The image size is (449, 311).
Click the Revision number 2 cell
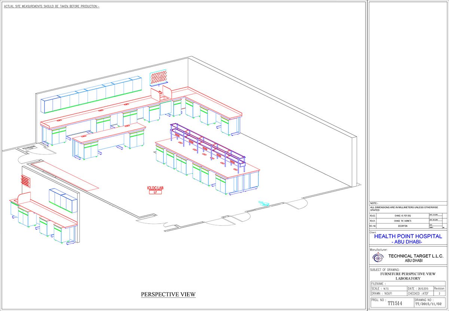point(439,294)
